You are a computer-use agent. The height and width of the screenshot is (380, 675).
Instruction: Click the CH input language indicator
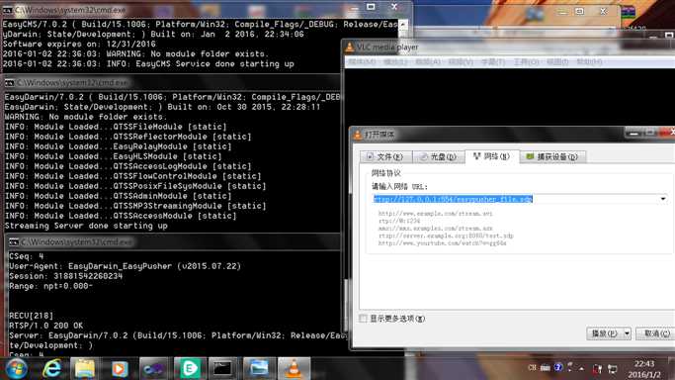pos(532,367)
